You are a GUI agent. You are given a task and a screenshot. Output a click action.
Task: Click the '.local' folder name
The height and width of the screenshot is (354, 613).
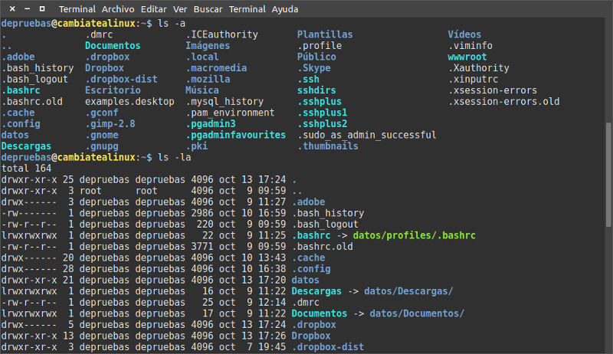point(202,57)
